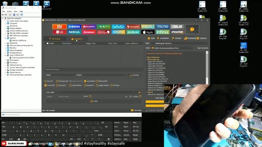Open the File menu in Device Manager
This screenshot has width=262, height=147.
(x=4, y=11)
